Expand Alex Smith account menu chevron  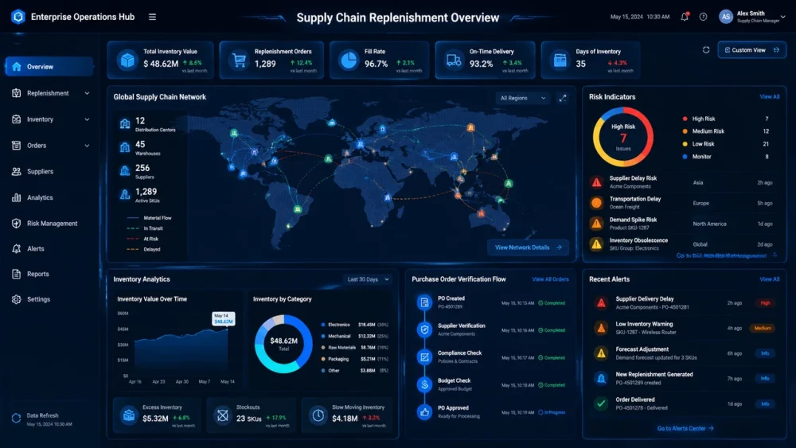(x=782, y=17)
